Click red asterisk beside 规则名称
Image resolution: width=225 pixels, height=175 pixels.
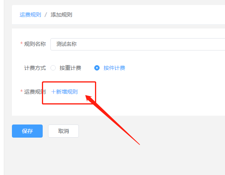pos(22,43)
